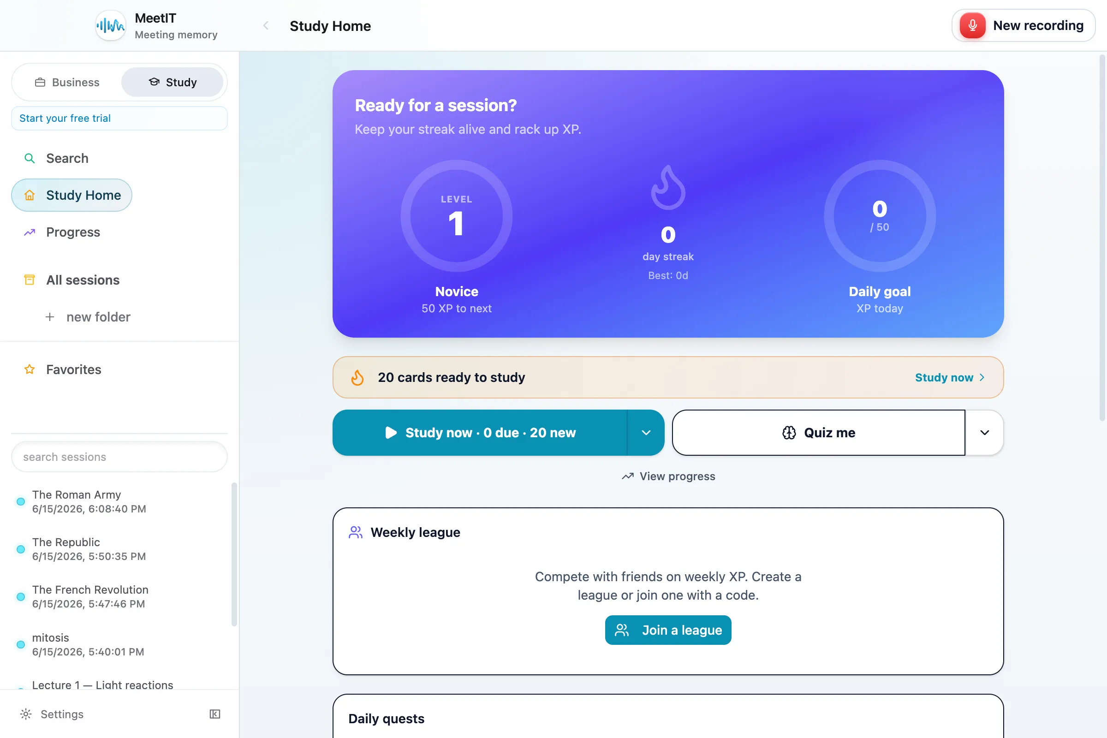Expand the Quiz me options dropdown arrow

coord(984,433)
